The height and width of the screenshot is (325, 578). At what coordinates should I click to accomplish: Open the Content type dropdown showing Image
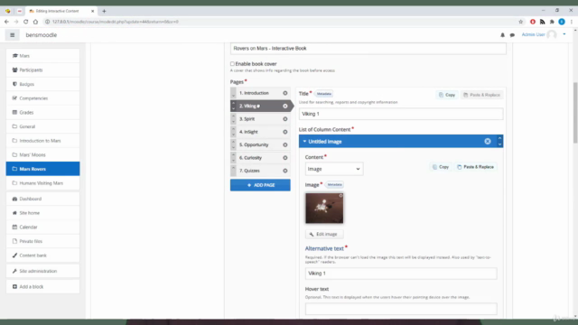[334, 169]
